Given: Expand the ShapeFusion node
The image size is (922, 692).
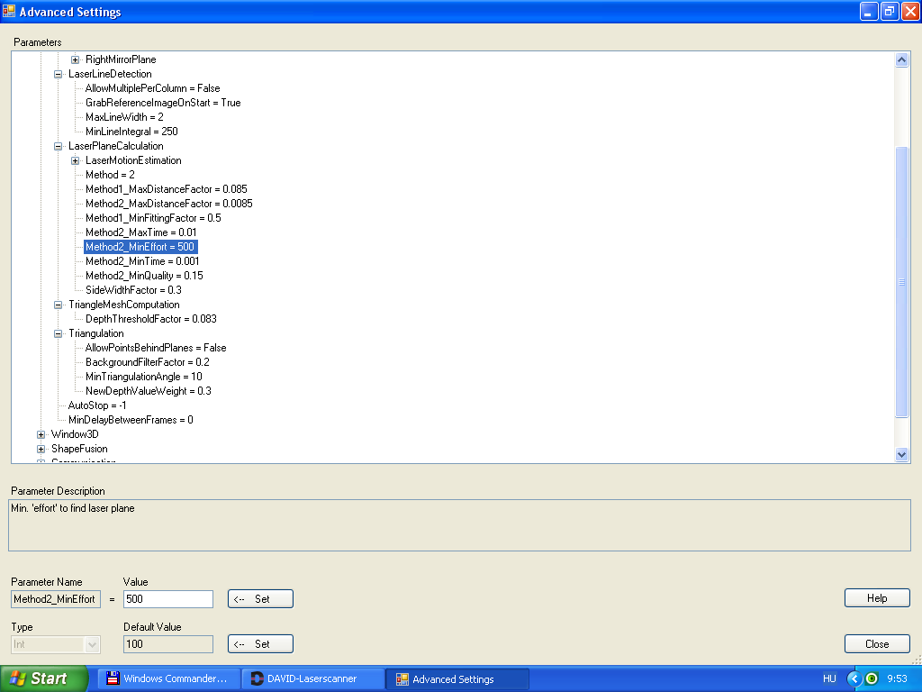Looking at the screenshot, I should click(x=41, y=449).
